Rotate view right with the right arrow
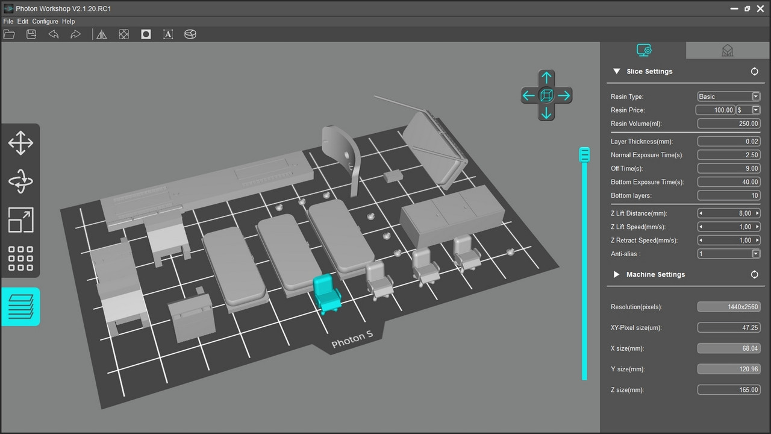The width and height of the screenshot is (771, 434). (564, 95)
